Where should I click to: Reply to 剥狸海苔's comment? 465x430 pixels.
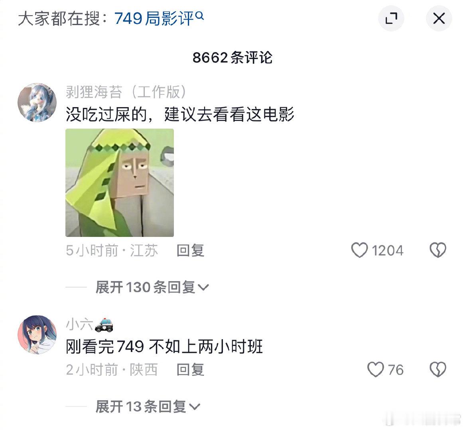point(190,250)
